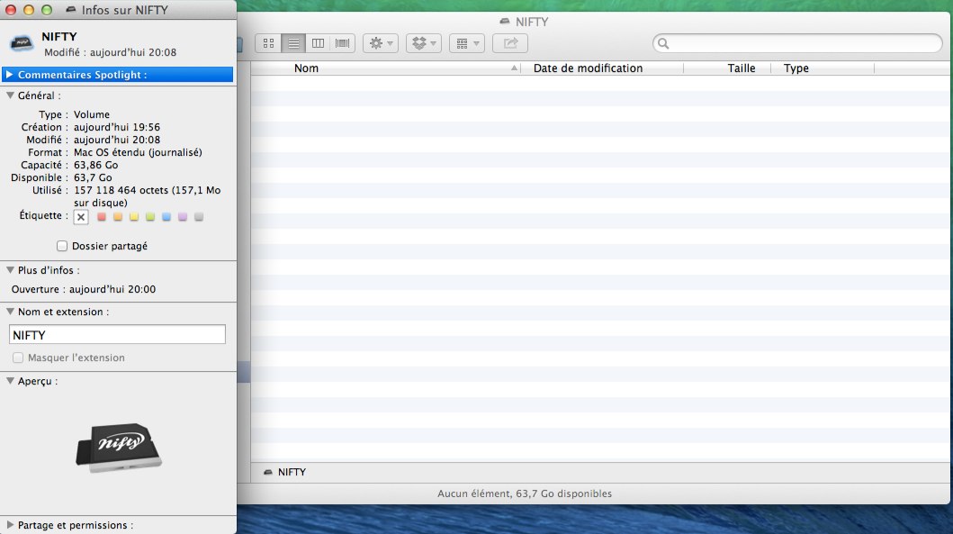Image resolution: width=953 pixels, height=534 pixels.
Task: Remove label with the X swatch
Action: [81, 217]
